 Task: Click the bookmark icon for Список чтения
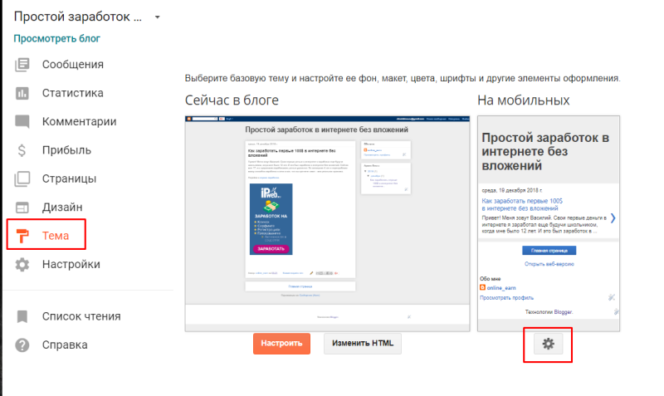[22, 316]
